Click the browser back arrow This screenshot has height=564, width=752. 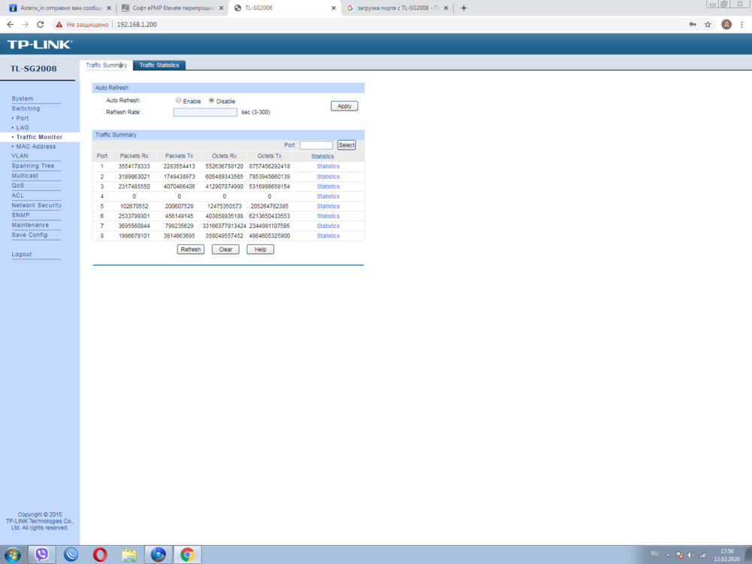10,25
